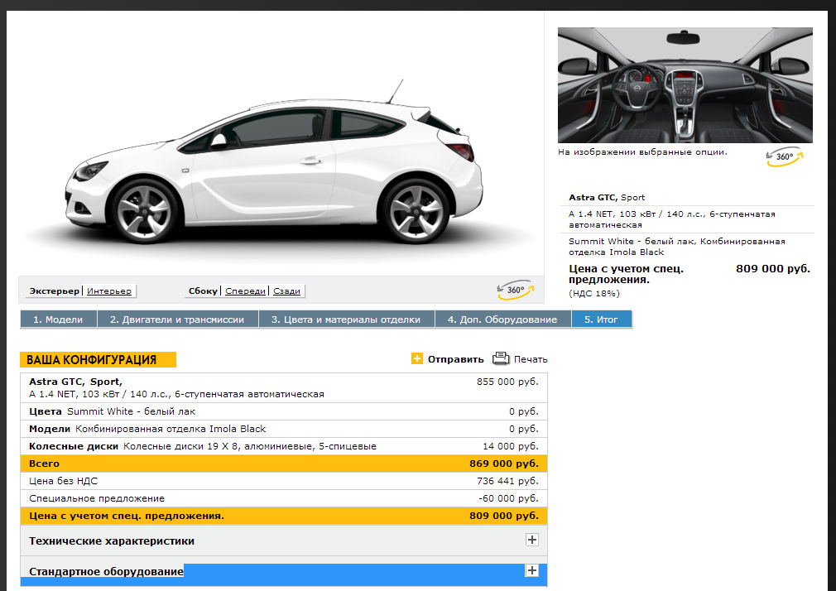Click the 360° icon under the interior image
836x591 pixels.
(x=785, y=156)
